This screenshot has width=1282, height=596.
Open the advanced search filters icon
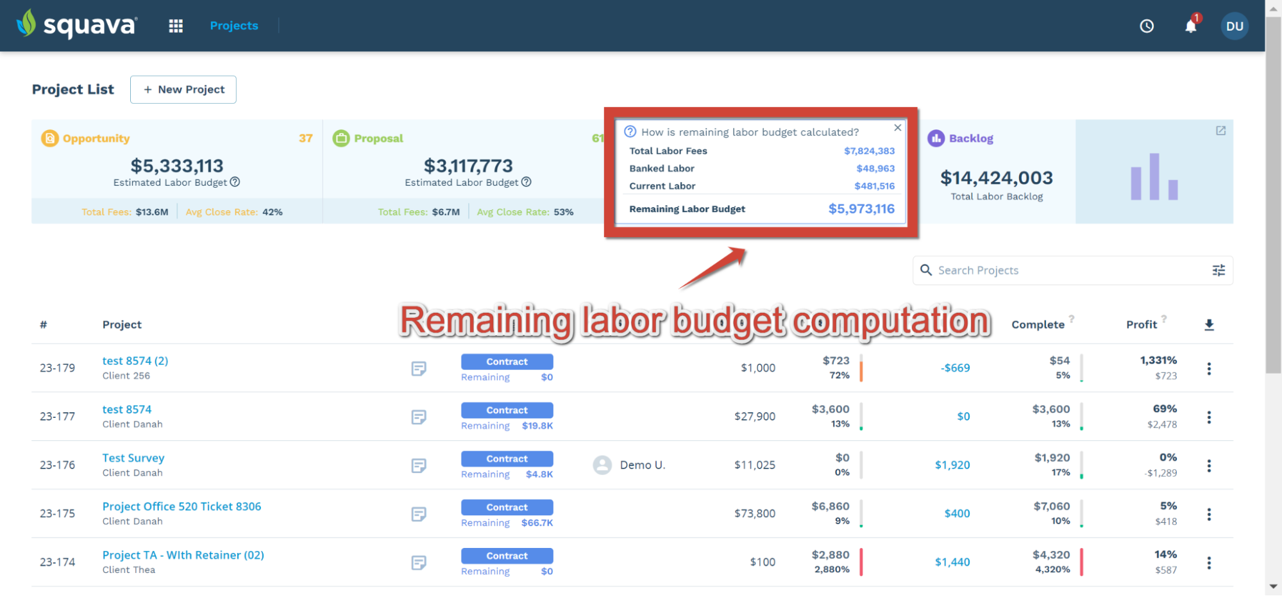click(1218, 270)
